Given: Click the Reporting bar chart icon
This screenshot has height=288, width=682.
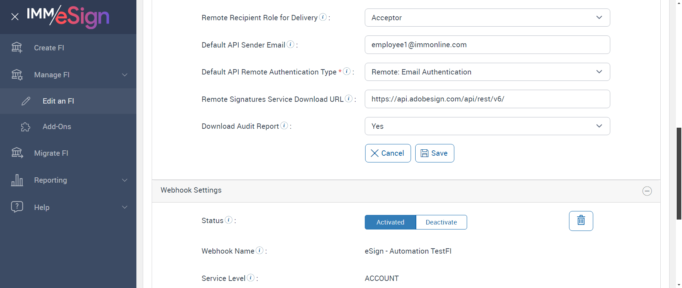Looking at the screenshot, I should pyautogui.click(x=17, y=180).
